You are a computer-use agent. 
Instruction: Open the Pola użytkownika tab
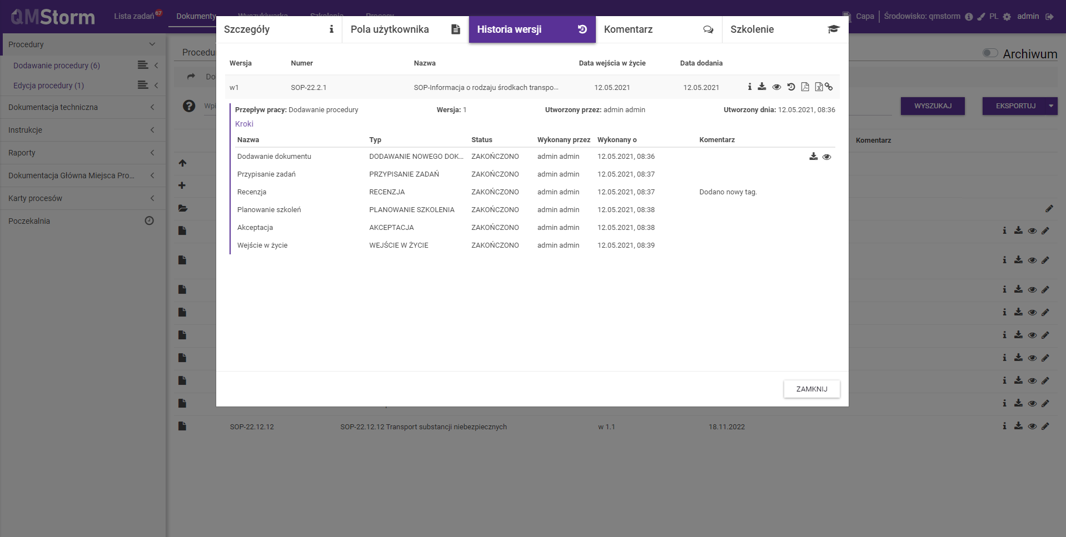coord(405,29)
